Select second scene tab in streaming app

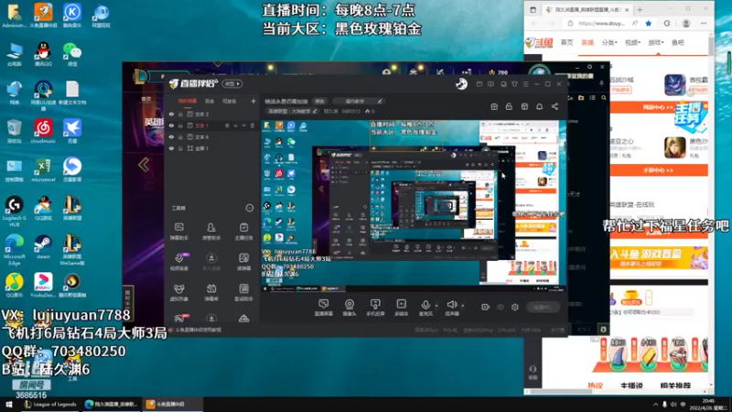coord(210,101)
